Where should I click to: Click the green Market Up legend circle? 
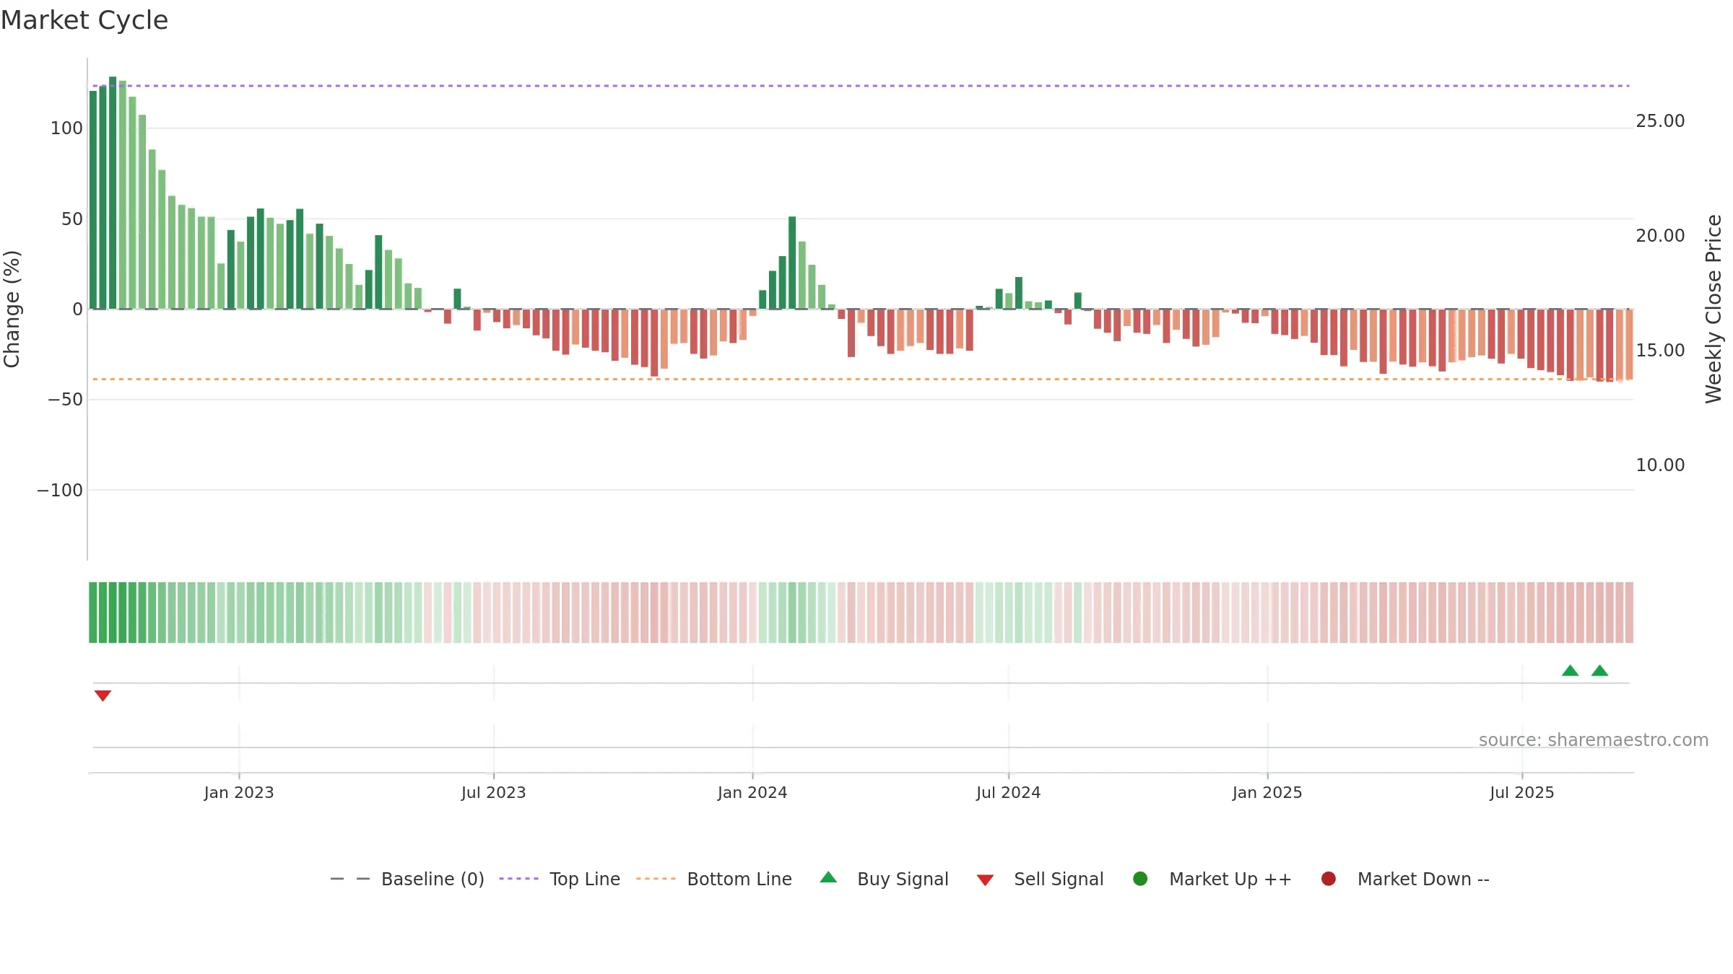tap(1140, 879)
